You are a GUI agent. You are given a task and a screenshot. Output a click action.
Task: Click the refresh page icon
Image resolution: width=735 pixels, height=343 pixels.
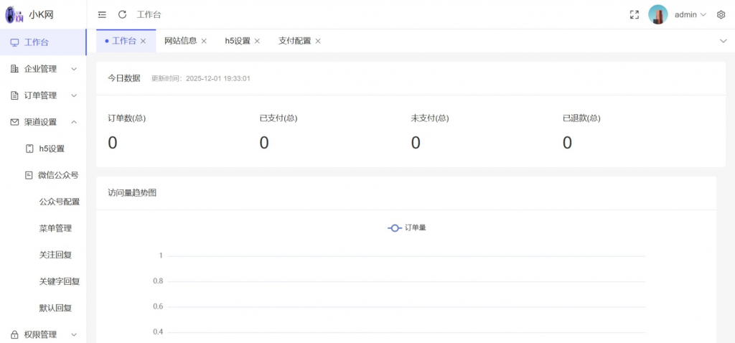pyautogui.click(x=122, y=14)
